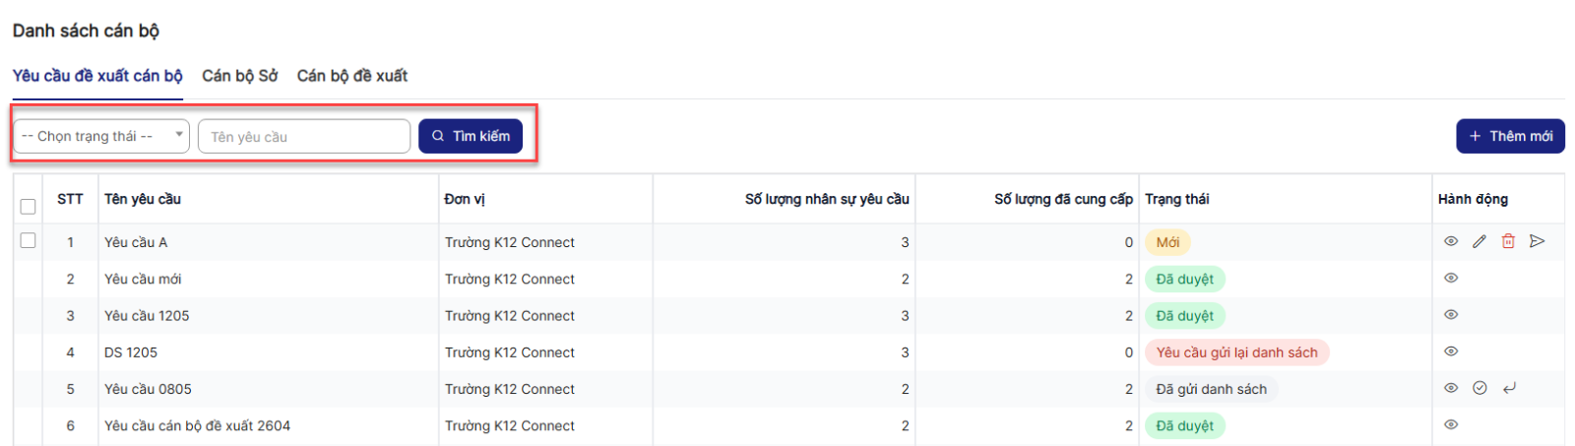The width and height of the screenshot is (1575, 446).
Task: Toggle the select-all checkbox in table header
Action: point(28,206)
